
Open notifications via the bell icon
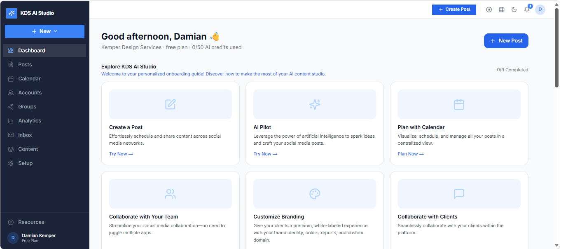[x=527, y=9]
